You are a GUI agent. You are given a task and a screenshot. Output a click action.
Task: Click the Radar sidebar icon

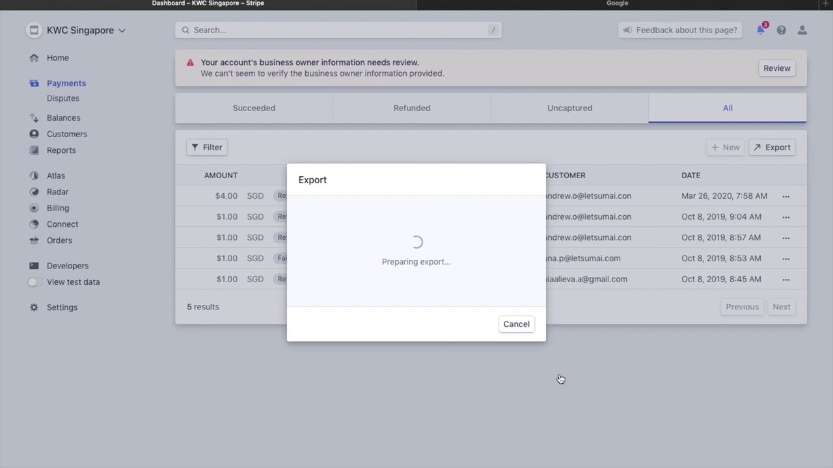(x=34, y=192)
